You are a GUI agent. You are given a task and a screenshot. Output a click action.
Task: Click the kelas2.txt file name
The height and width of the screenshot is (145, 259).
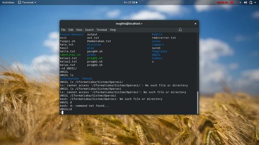click(x=68, y=62)
